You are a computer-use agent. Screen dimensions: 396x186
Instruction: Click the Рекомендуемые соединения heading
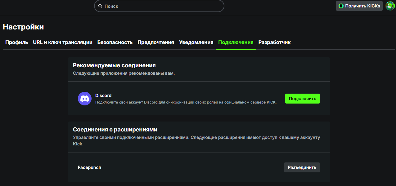pos(114,65)
